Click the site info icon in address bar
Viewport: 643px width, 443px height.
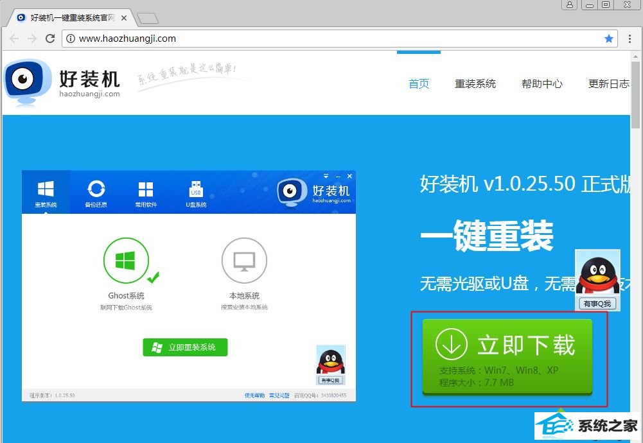[71, 39]
